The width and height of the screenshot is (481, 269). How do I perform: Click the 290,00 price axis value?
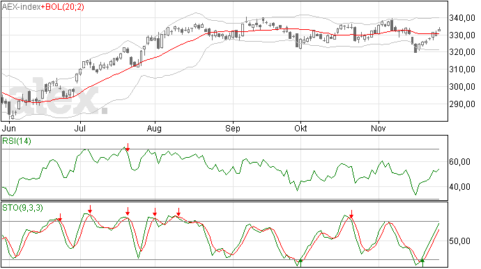coord(462,104)
